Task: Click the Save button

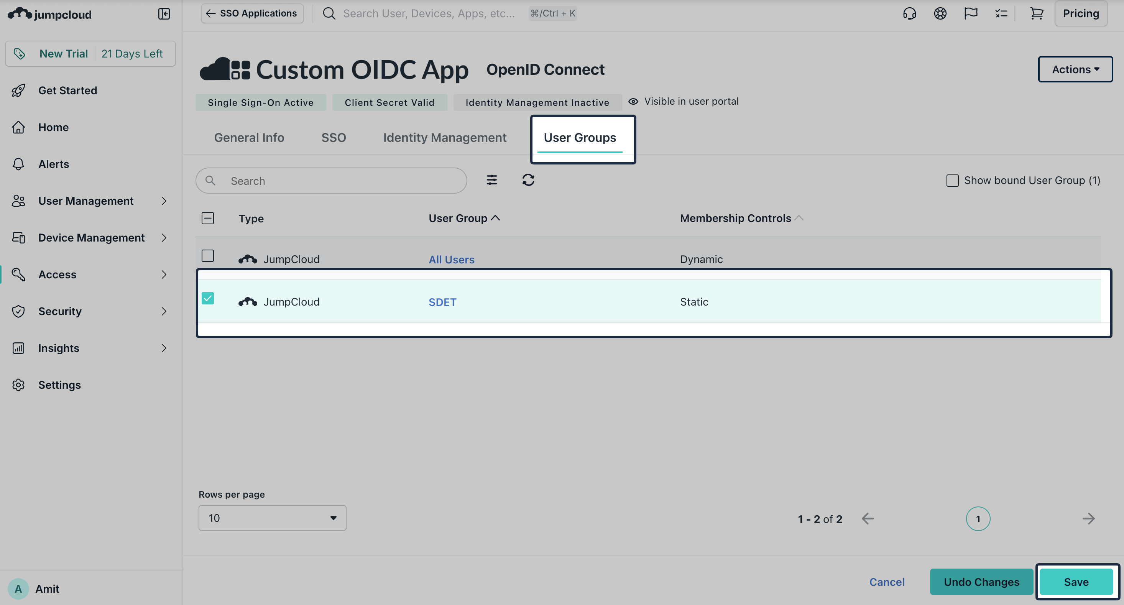Action: [1076, 582]
